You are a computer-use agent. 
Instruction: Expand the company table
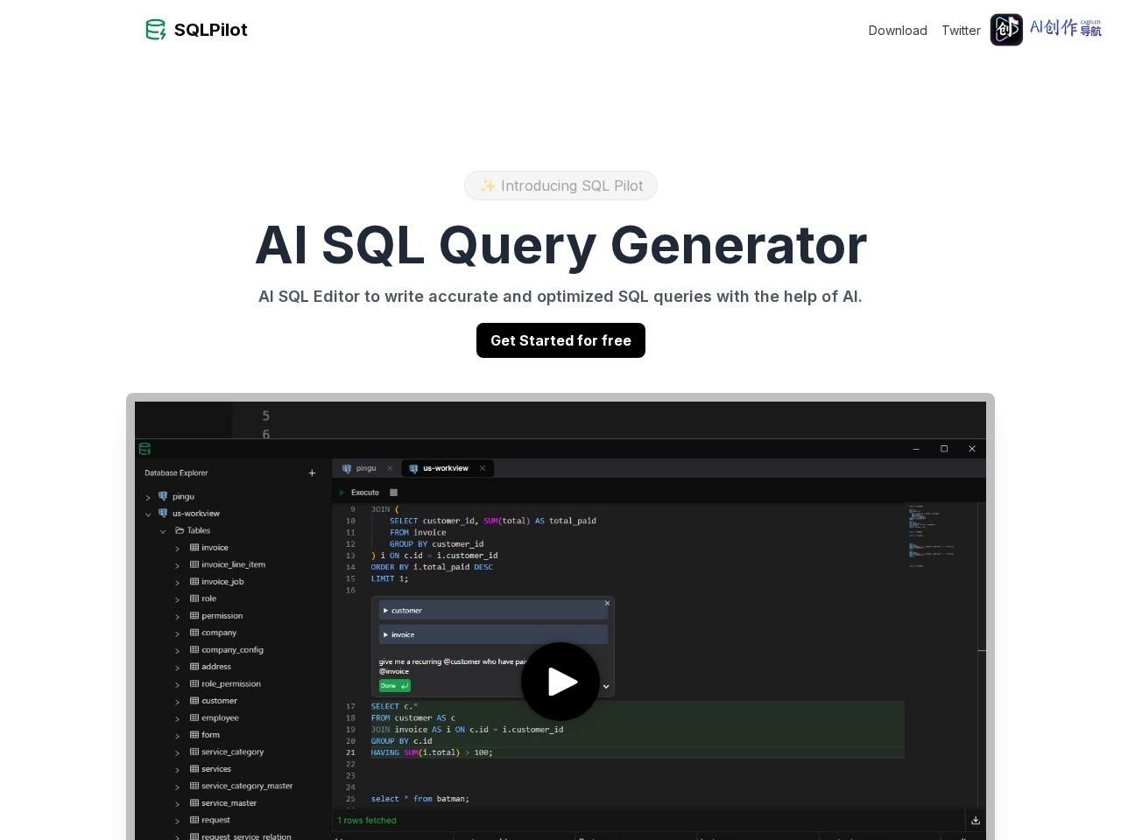(177, 633)
